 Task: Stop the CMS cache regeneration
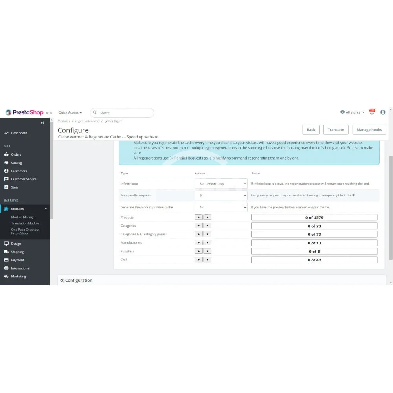click(208, 259)
